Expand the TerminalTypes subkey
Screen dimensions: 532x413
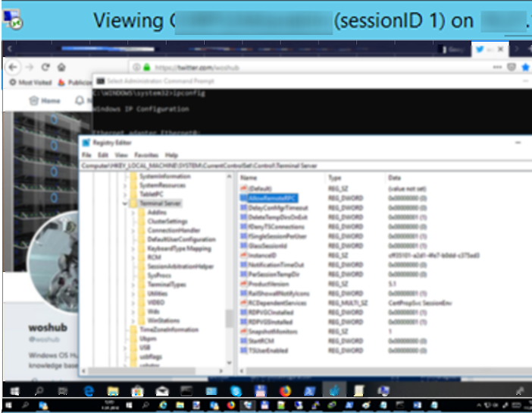(x=133, y=285)
